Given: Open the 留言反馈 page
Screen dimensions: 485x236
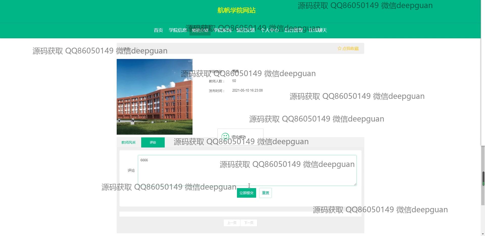Looking at the screenshot, I should point(246,30).
